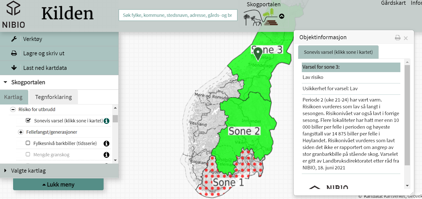Click the Objektinformasjon scroll up arrow

[407, 62]
